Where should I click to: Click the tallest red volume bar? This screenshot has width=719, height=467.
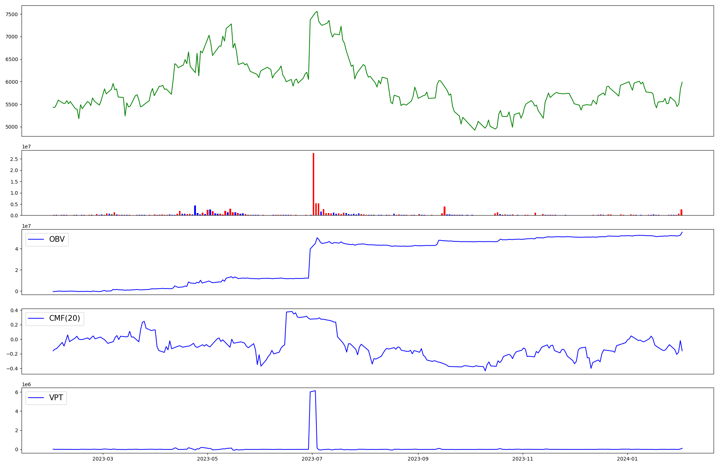313,184
